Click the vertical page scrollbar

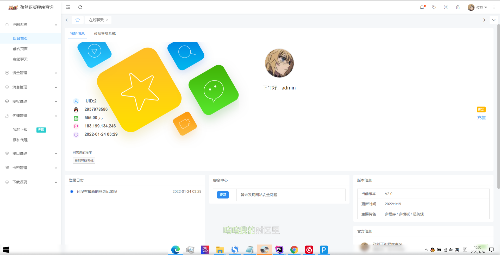pyautogui.click(x=498, y=104)
